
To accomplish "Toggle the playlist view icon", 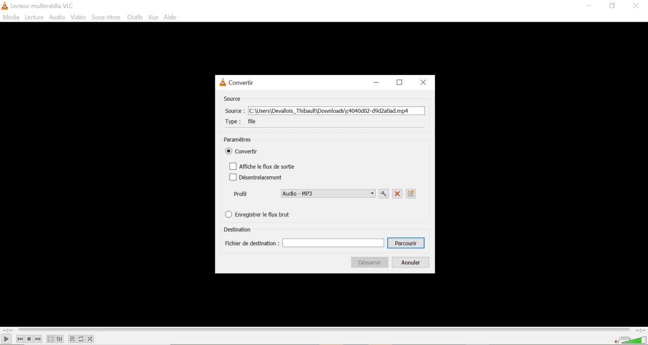I will [72, 339].
